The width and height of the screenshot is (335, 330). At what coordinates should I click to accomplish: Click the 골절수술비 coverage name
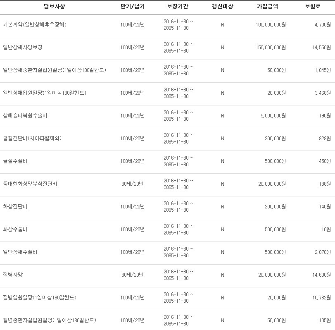(x=15, y=161)
